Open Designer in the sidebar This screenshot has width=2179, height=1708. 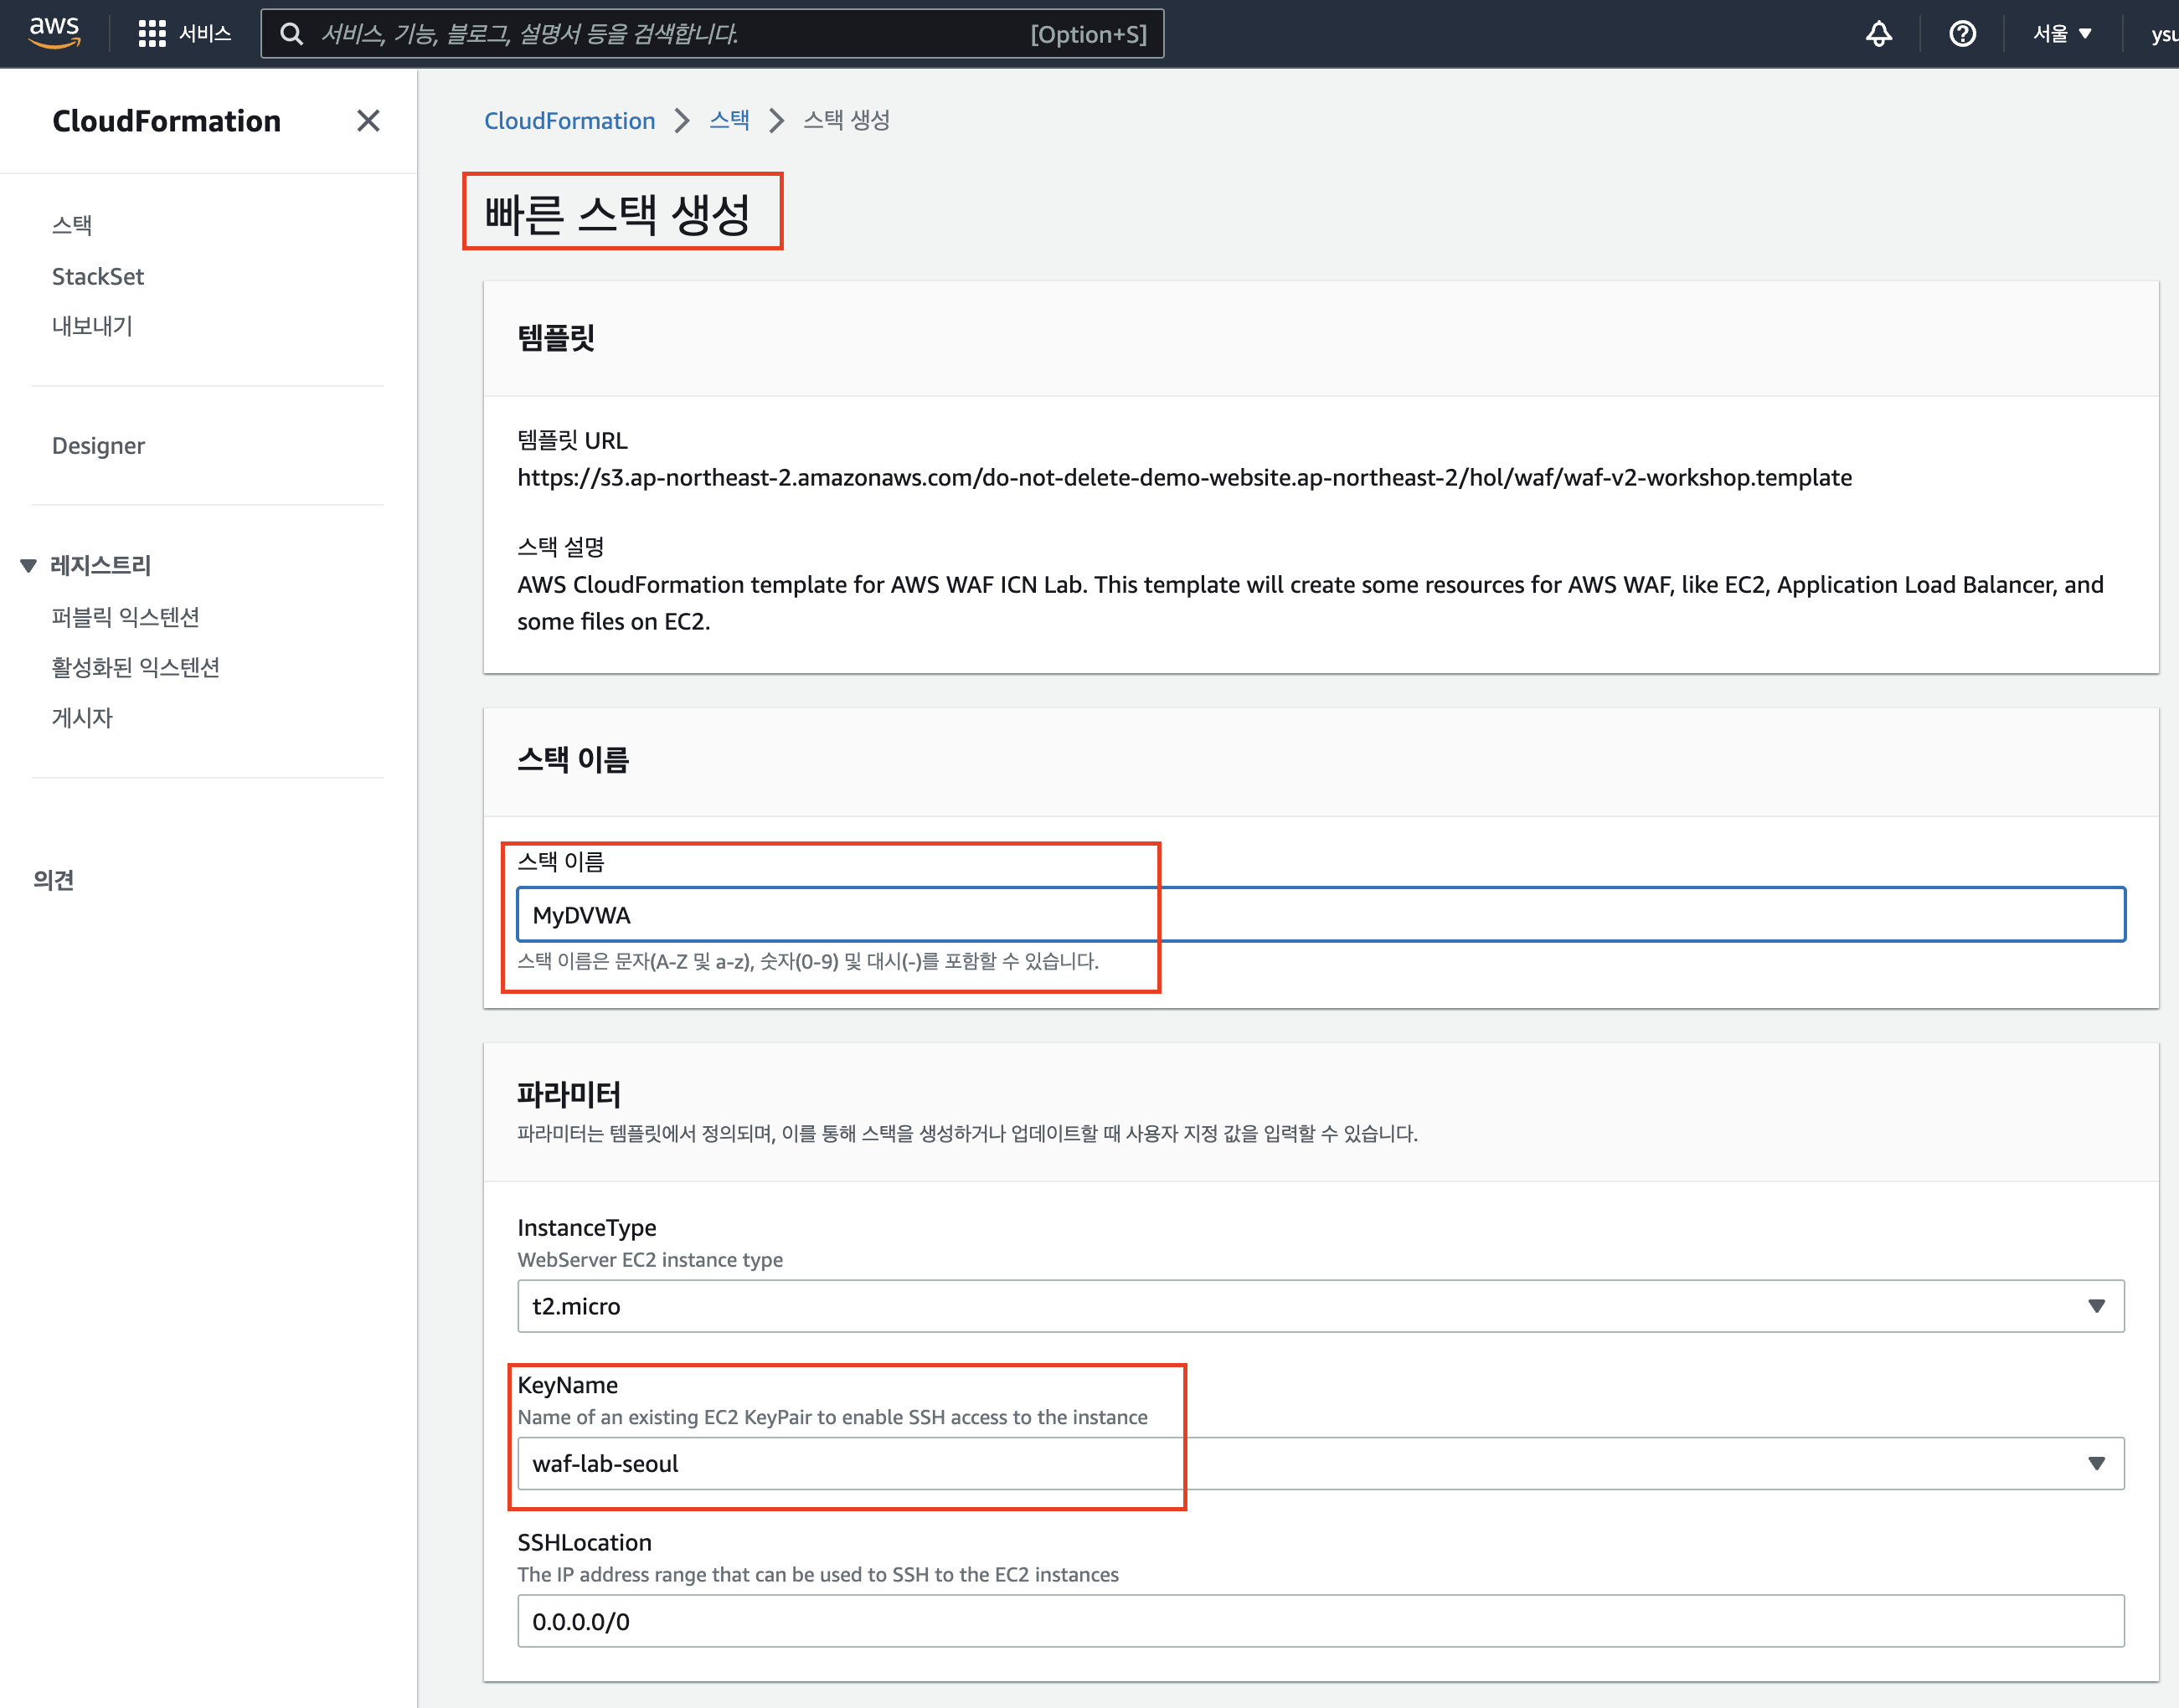tap(98, 445)
